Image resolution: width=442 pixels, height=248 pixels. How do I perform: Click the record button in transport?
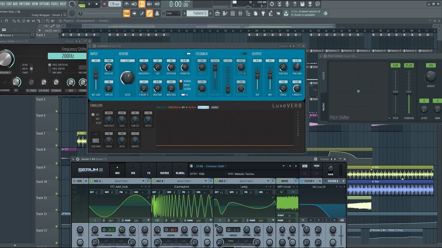(x=105, y=4)
